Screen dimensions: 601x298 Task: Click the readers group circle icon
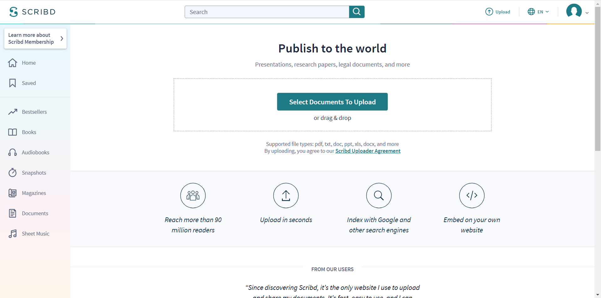coord(193,196)
